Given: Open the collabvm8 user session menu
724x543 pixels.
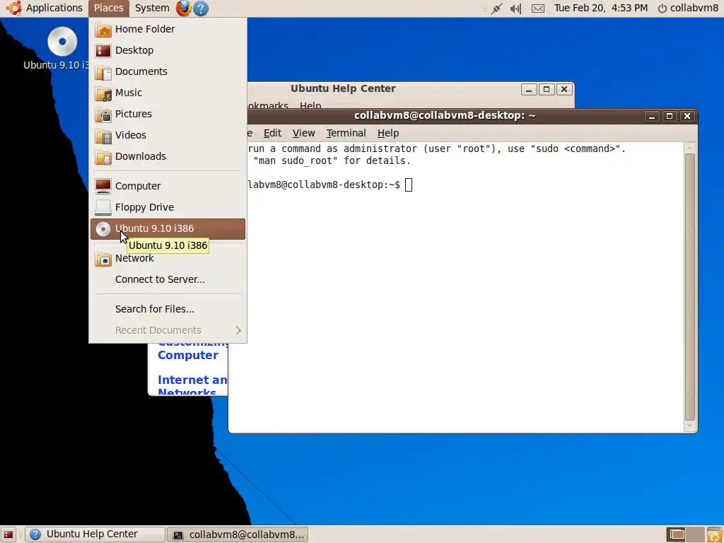Looking at the screenshot, I should pos(688,8).
